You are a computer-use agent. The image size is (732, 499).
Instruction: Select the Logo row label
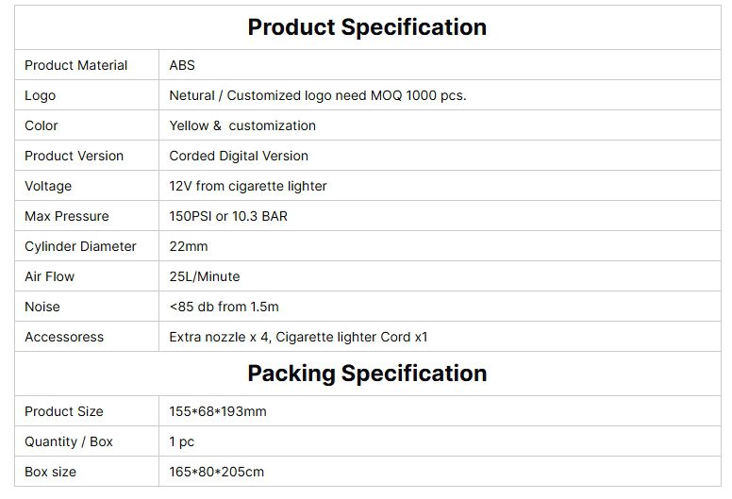(x=41, y=95)
